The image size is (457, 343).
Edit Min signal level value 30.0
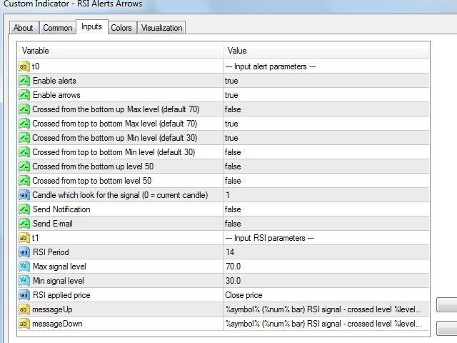[326, 281]
